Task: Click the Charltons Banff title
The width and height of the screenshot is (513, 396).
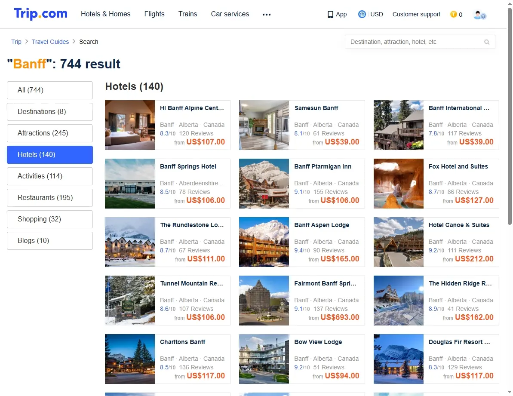Action: [x=183, y=342]
